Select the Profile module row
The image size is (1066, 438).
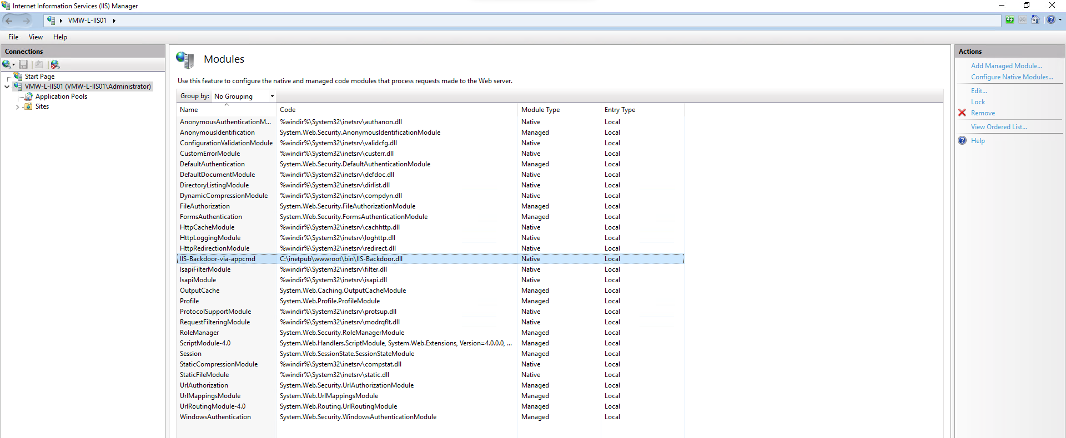point(430,301)
